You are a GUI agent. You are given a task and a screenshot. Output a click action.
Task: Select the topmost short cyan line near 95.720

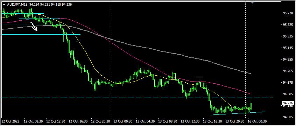coord(23,14)
